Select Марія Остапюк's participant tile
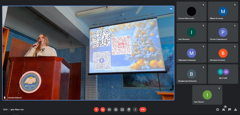Image resolution: width=240 pixels, height=115 pixels. pos(223,11)
